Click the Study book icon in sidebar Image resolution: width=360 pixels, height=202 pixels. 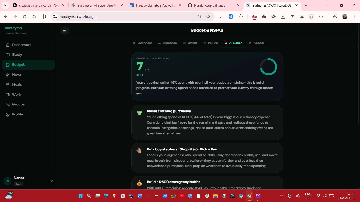(x=8, y=55)
